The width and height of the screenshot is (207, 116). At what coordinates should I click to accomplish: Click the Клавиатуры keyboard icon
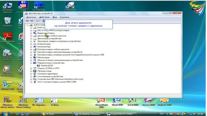click(35, 44)
